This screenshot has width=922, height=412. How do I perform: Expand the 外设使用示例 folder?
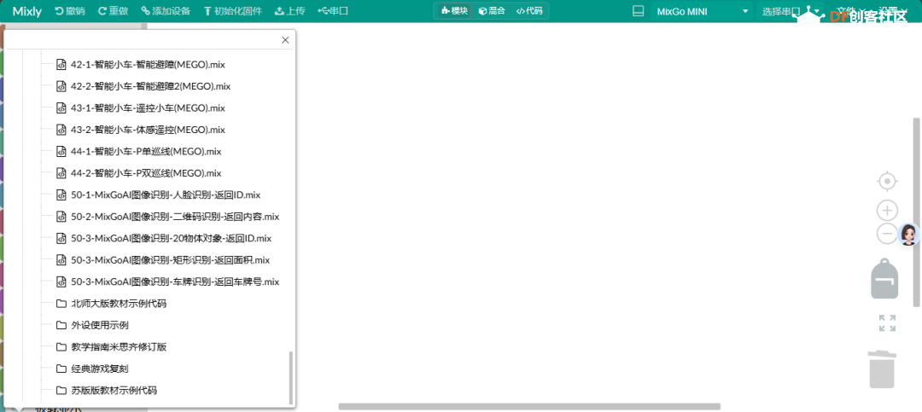99,325
